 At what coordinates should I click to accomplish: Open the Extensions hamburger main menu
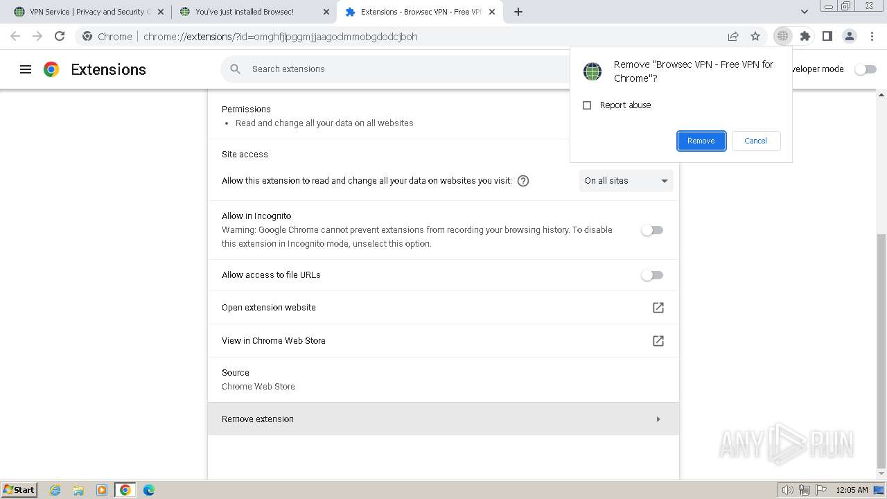tap(26, 69)
